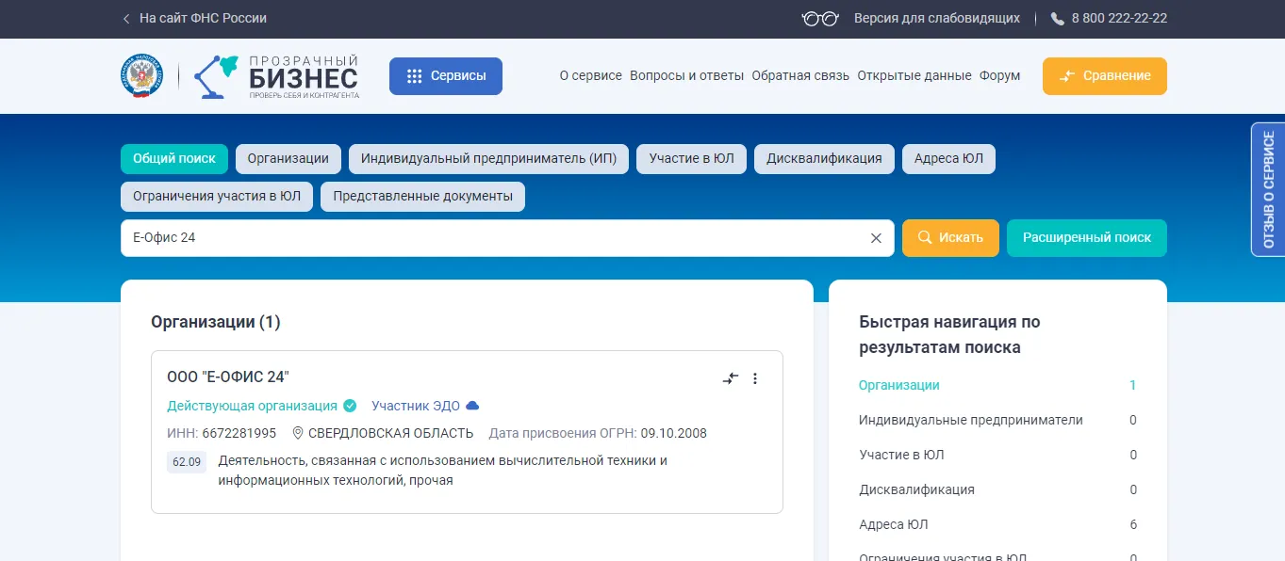The width and height of the screenshot is (1285, 561).
Task: Open the Открытые данные link
Action: (914, 76)
